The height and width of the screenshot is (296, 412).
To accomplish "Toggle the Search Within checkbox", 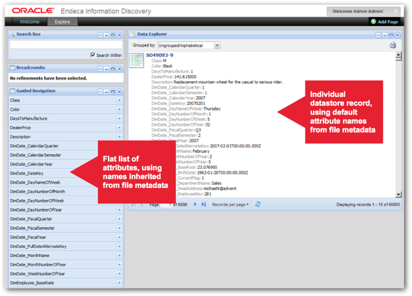I will point(93,55).
